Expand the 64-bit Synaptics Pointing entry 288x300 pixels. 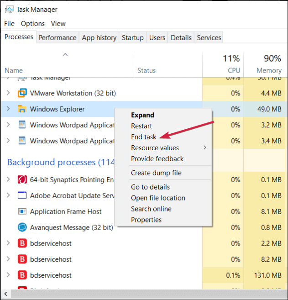coord(8,179)
